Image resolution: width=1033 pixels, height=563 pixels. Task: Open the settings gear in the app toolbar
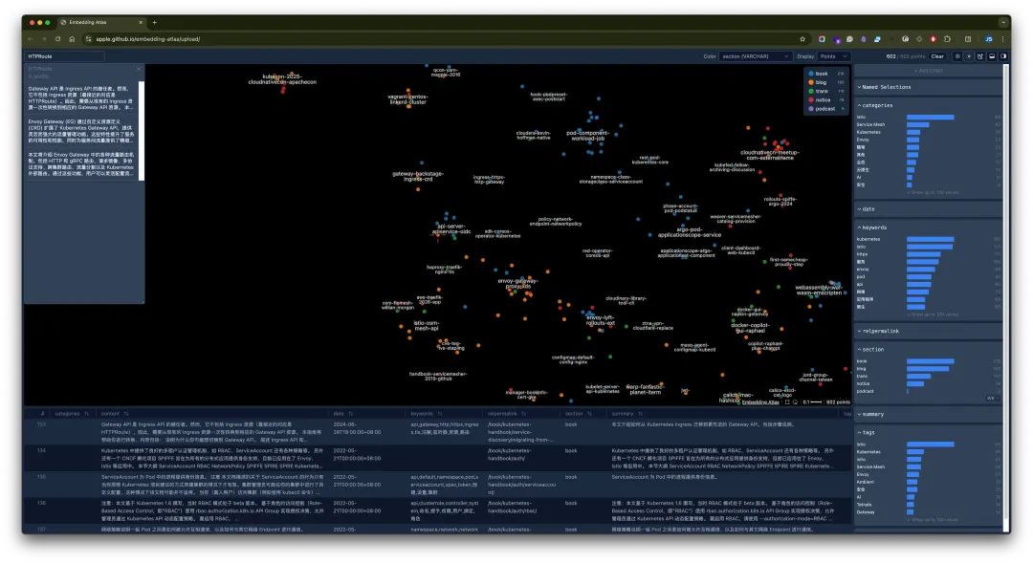click(957, 56)
